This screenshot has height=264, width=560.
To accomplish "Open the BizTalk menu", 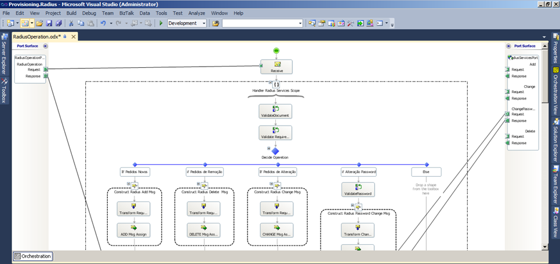I will pos(127,13).
